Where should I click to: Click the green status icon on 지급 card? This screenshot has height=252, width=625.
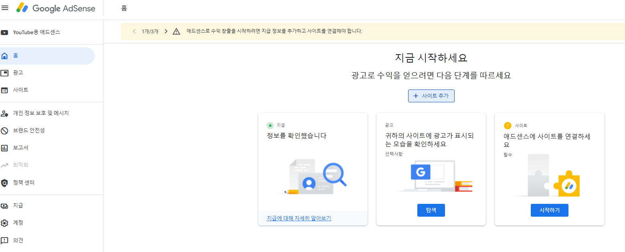[x=270, y=125]
